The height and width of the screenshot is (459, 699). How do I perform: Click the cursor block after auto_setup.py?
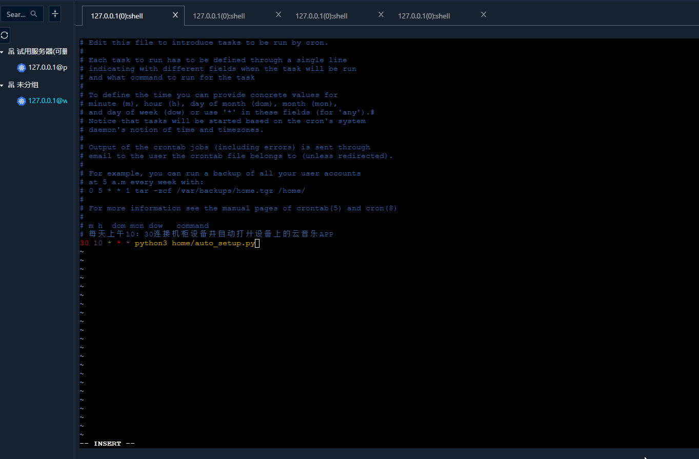point(257,243)
